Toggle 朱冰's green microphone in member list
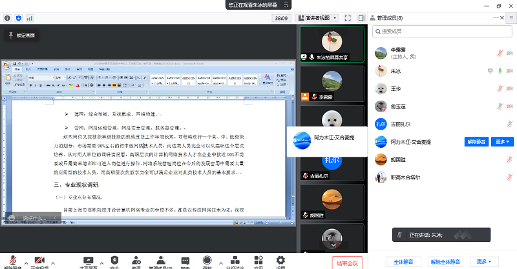Image resolution: width=517 pixels, height=269 pixels. click(x=500, y=70)
